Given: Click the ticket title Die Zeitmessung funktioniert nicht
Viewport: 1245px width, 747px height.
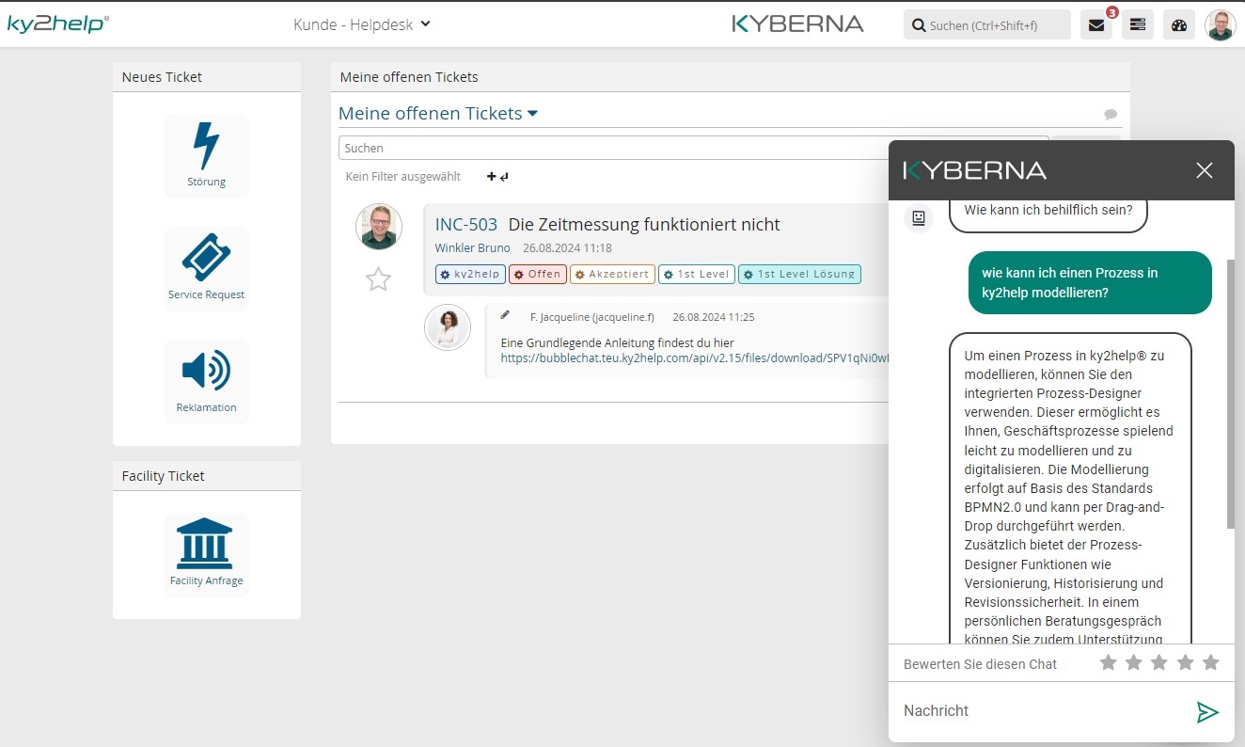Looking at the screenshot, I should (644, 225).
